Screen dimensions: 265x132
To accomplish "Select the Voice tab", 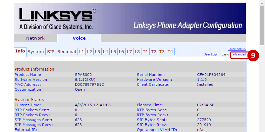I will click(x=79, y=38).
